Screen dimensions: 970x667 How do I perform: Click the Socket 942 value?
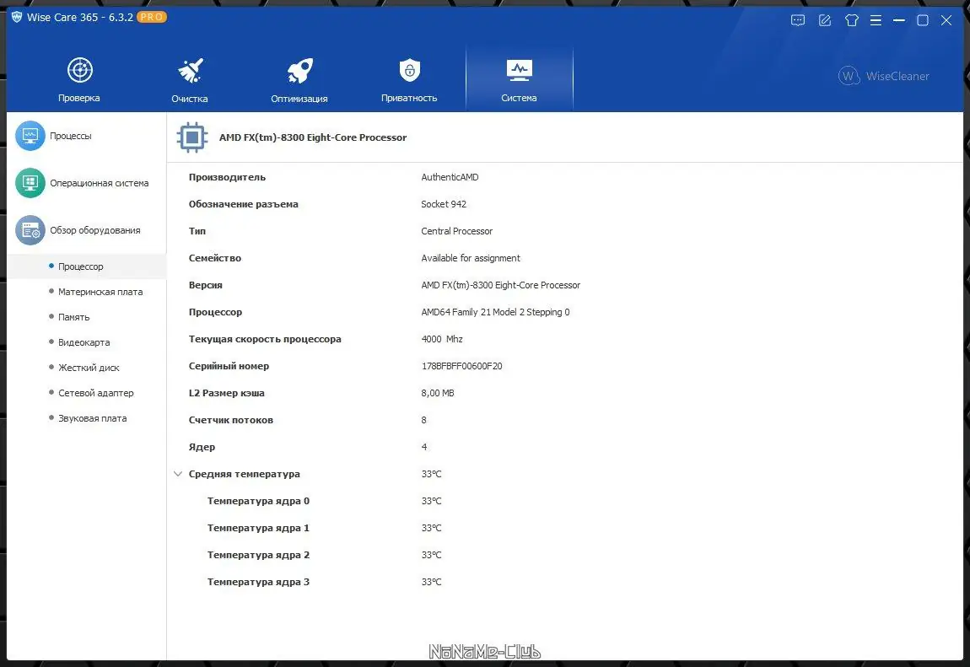pos(444,204)
